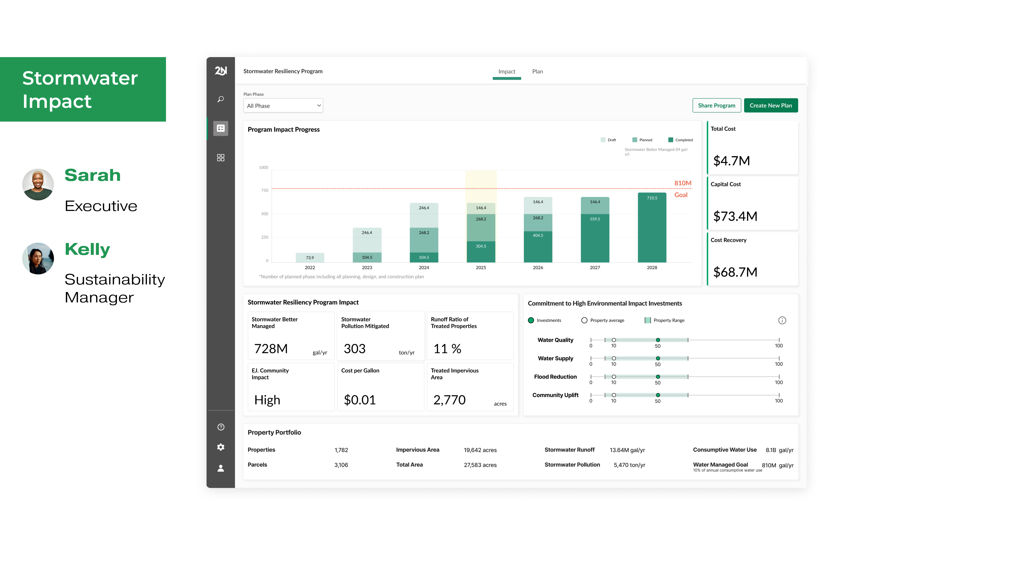This screenshot has width=1015, height=571.
Task: Open user profile icon in sidebar
Action: (x=221, y=468)
